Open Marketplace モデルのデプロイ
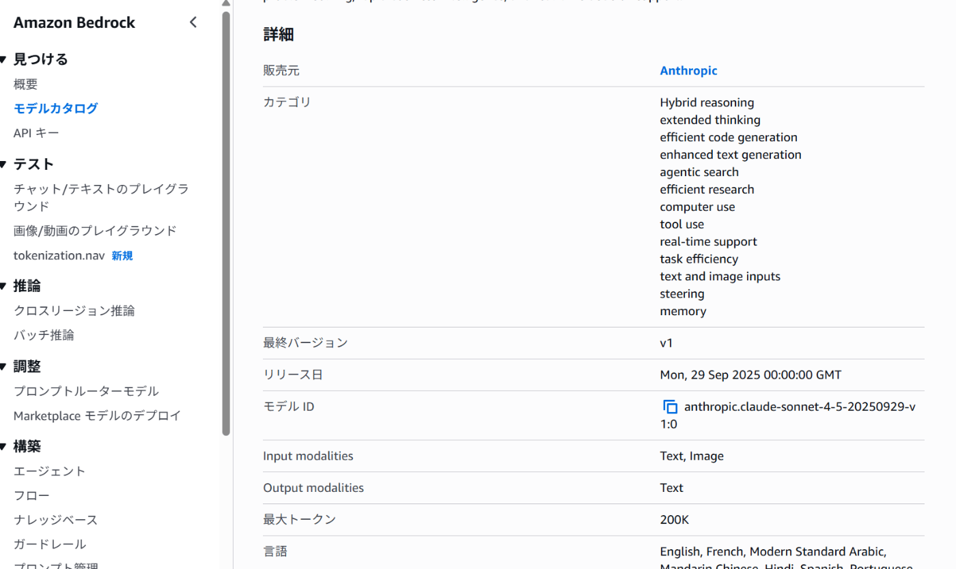Screen dimensions: 956x569 pos(98,416)
